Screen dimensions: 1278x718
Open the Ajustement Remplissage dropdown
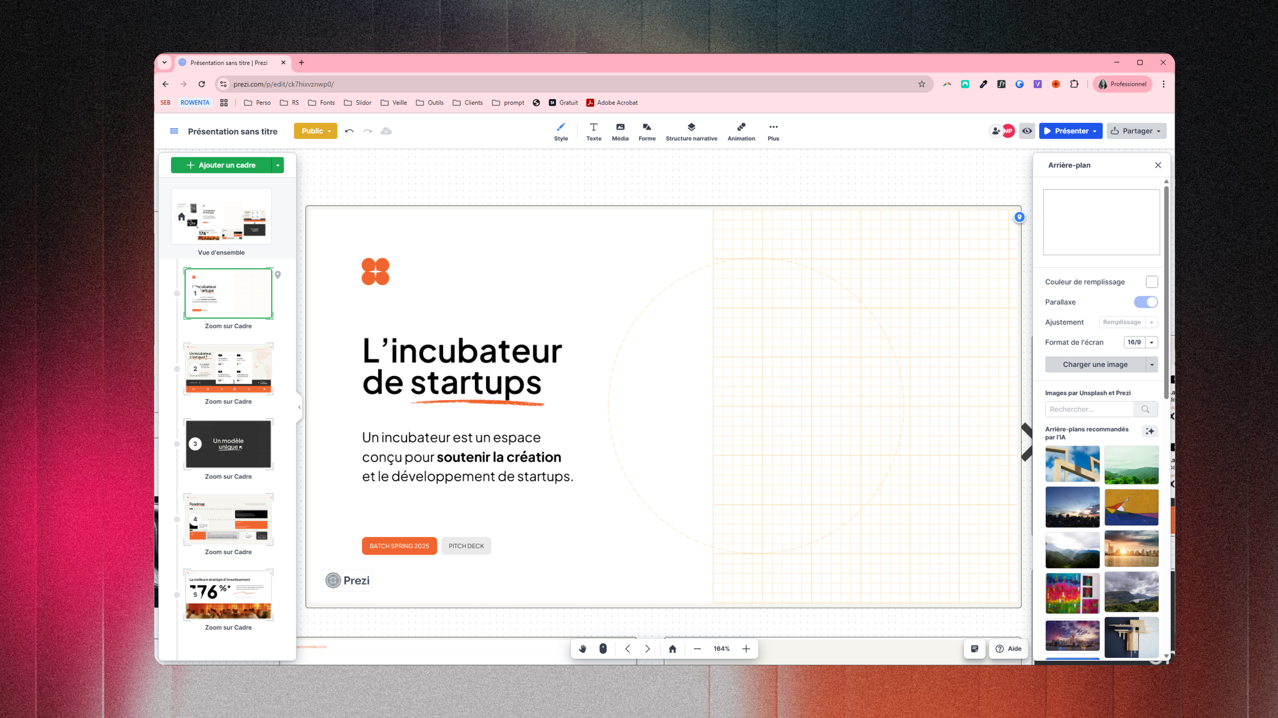click(x=1128, y=322)
